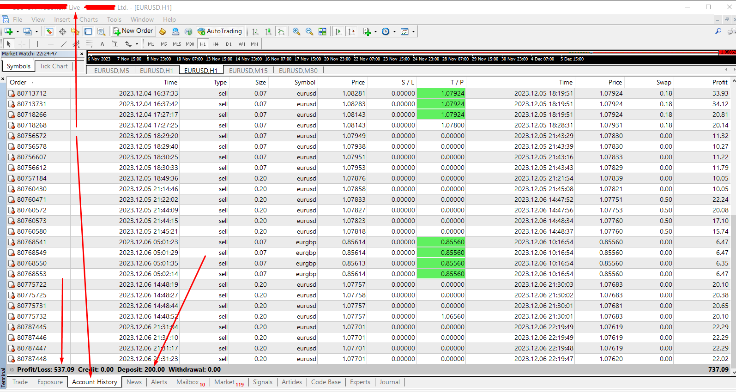Viewport: 736px width, 392px height.
Task: Toggle Auto Scroll chart button
Action: click(338, 31)
